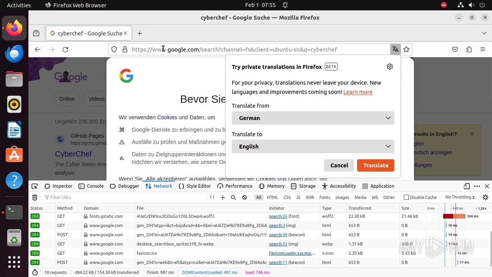Viewport: 492px width, 277px height.
Task: Switch to the Storage tab
Action: [303, 186]
